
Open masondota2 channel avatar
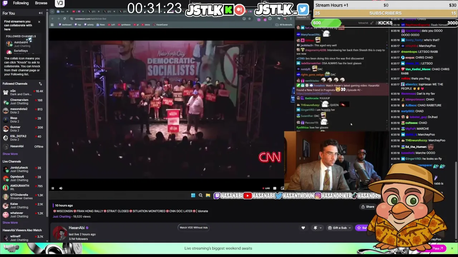(6, 111)
